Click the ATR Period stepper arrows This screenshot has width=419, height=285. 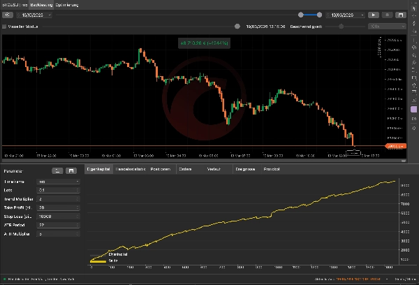pyautogui.click(x=78, y=225)
